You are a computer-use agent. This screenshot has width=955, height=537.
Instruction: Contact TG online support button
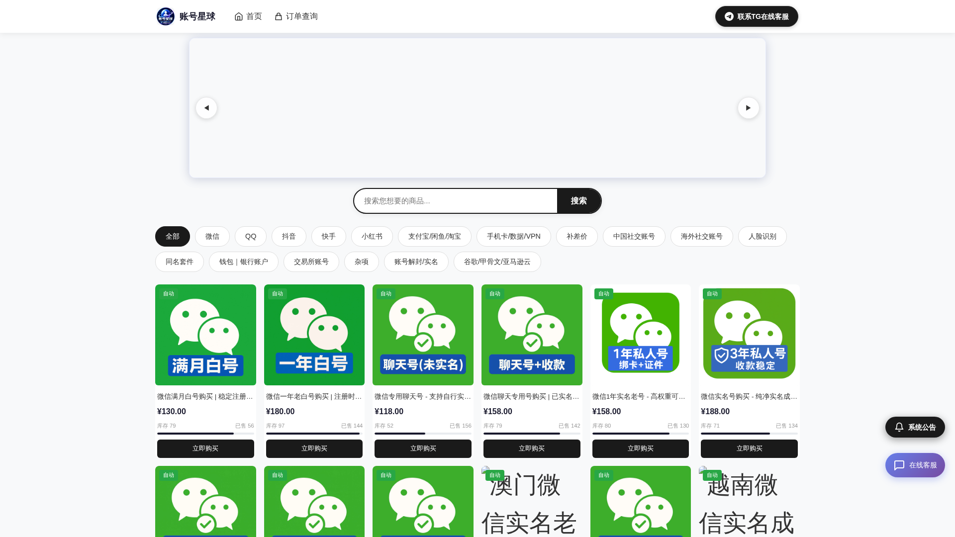coord(757,16)
